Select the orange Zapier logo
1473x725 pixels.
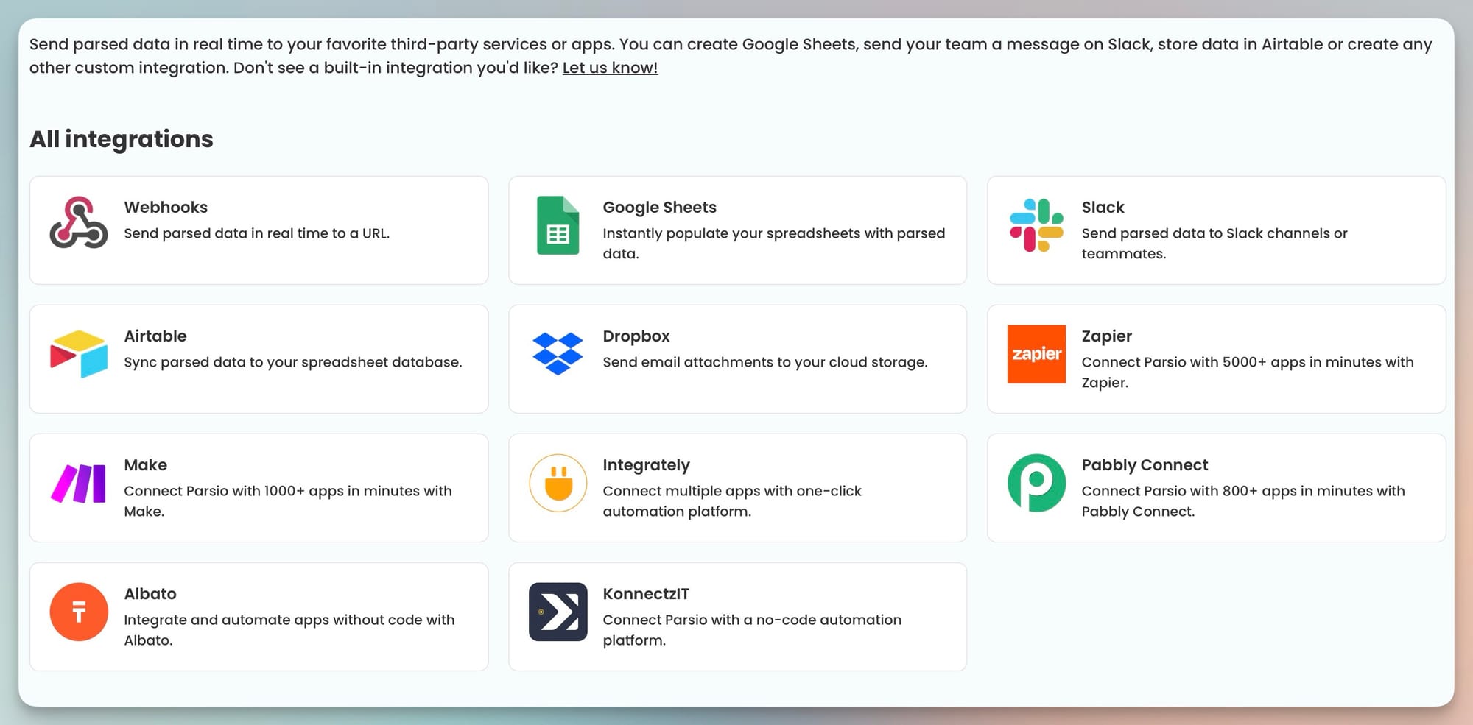(x=1036, y=354)
